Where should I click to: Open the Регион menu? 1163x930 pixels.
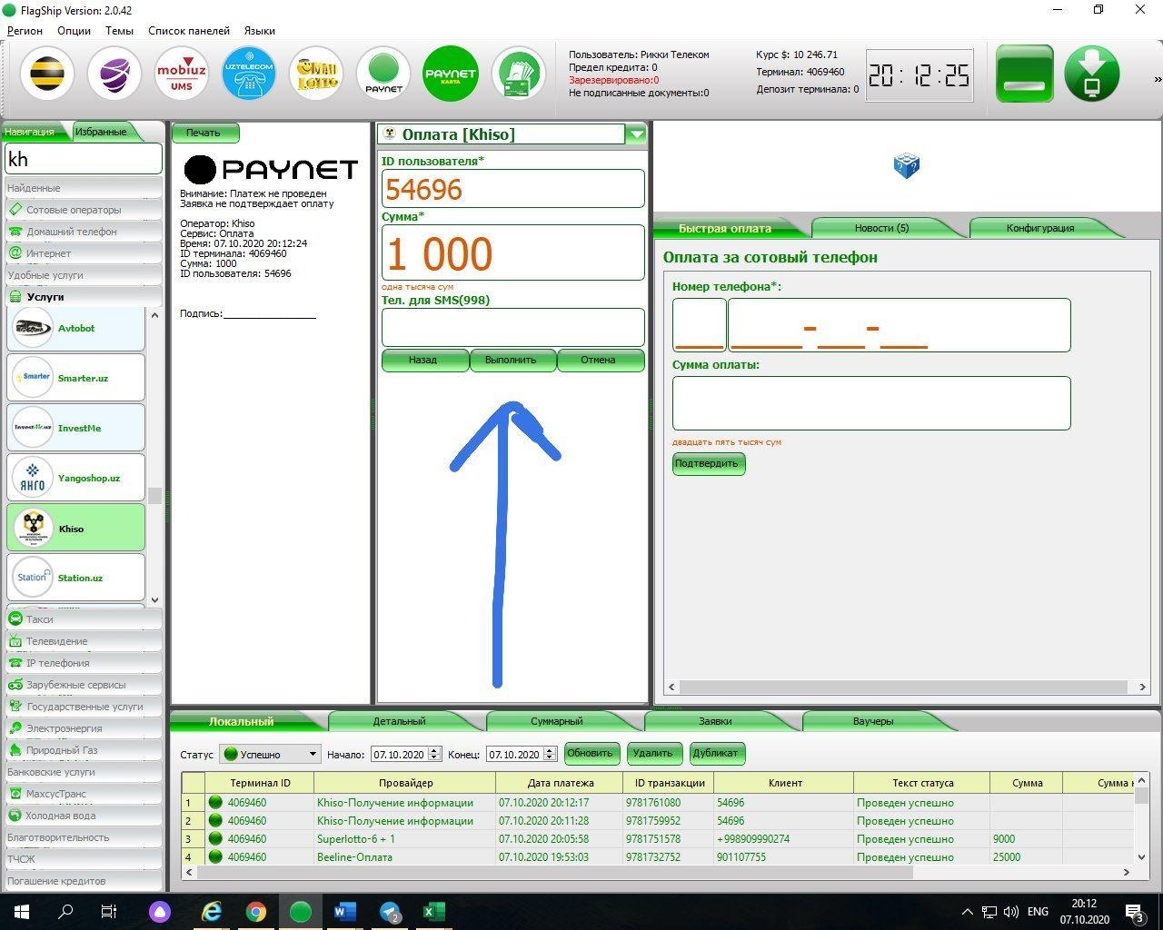click(25, 30)
